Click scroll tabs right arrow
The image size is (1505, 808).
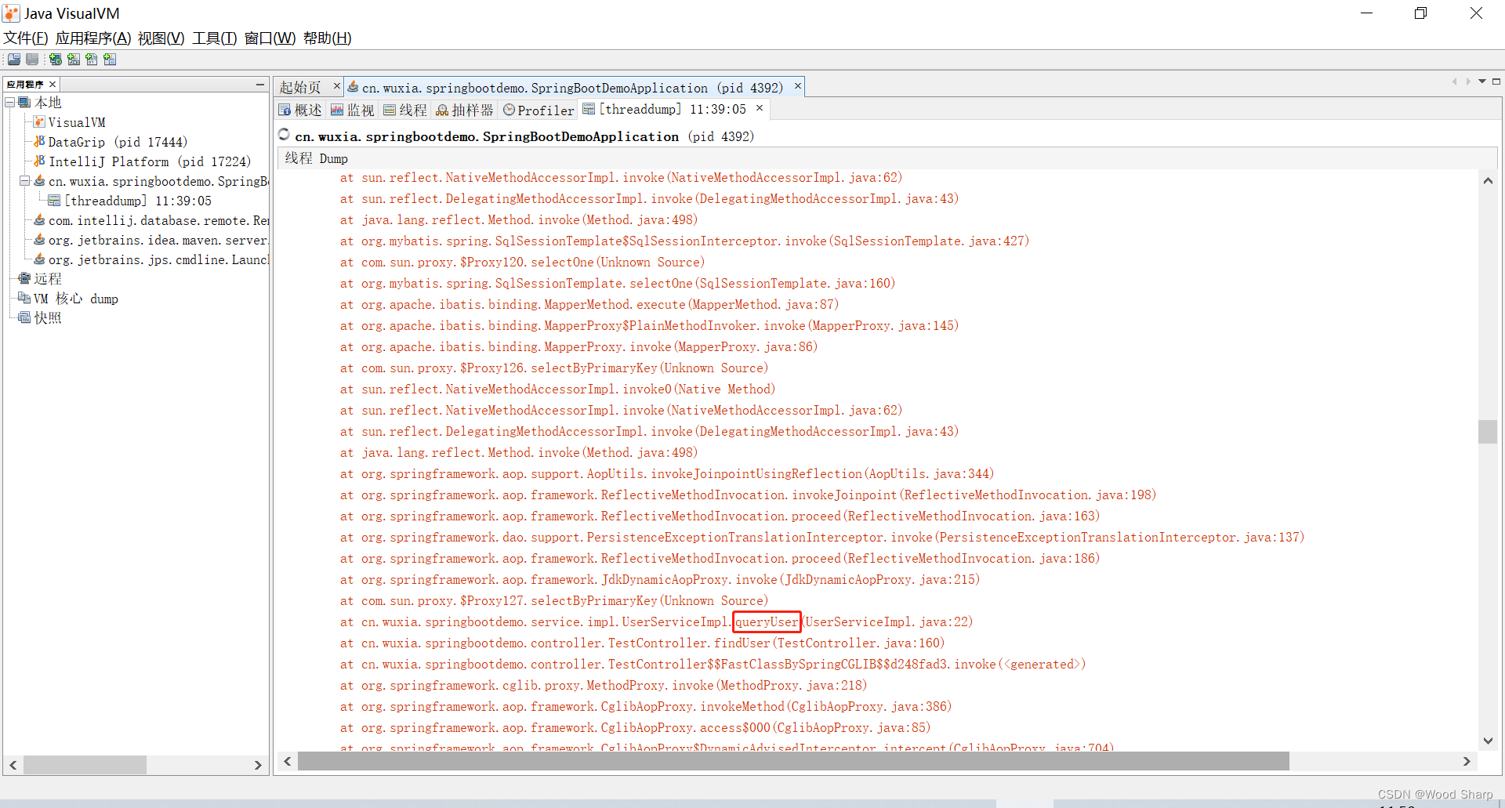[x=1468, y=82]
